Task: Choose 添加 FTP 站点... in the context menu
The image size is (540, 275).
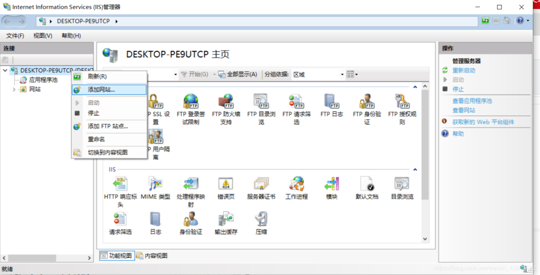Action: (x=109, y=126)
